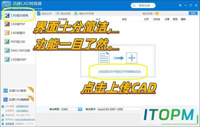200x127 pixels.
Task: Click the 迅捷CAD转换器 app logo
Action: (x=6, y=5)
